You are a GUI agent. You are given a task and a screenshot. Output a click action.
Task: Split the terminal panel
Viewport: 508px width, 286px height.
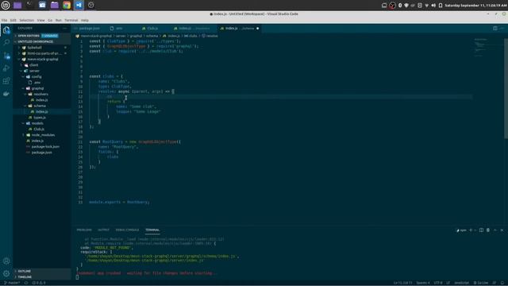482,230
